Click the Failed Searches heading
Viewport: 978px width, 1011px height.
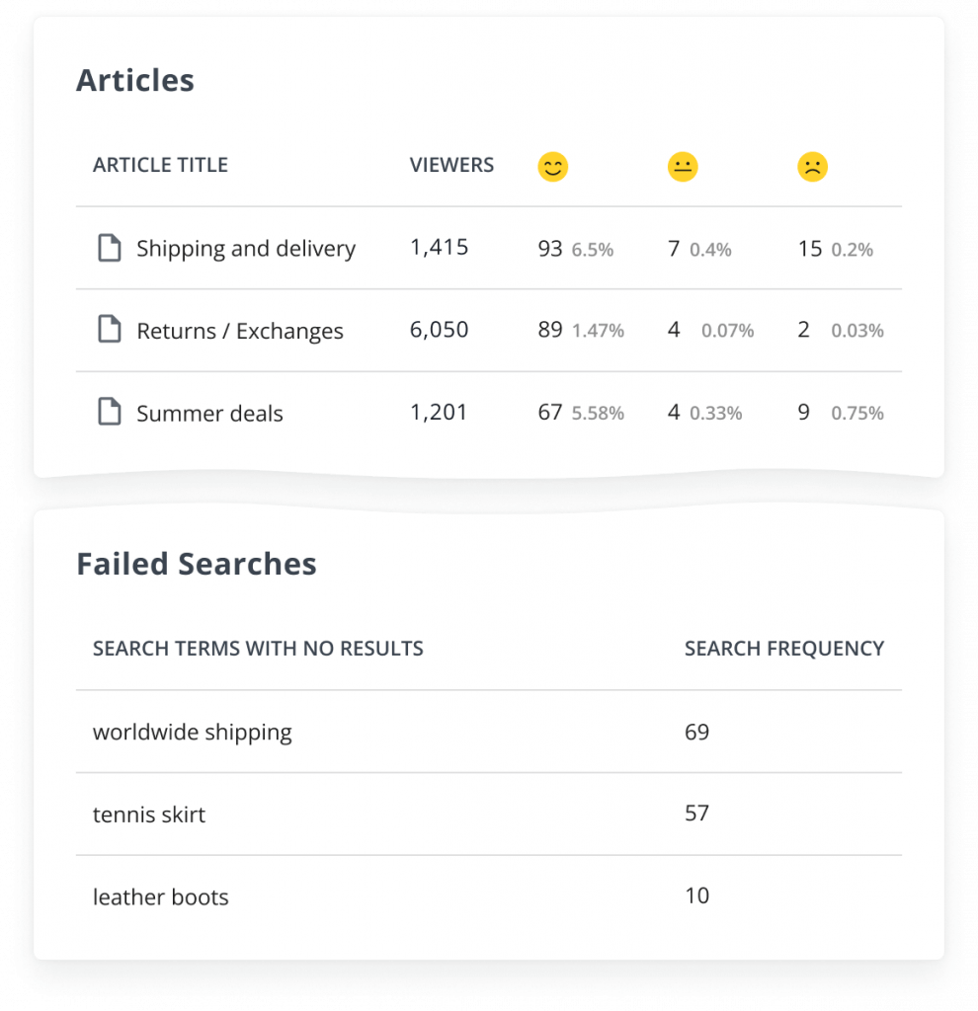point(197,564)
